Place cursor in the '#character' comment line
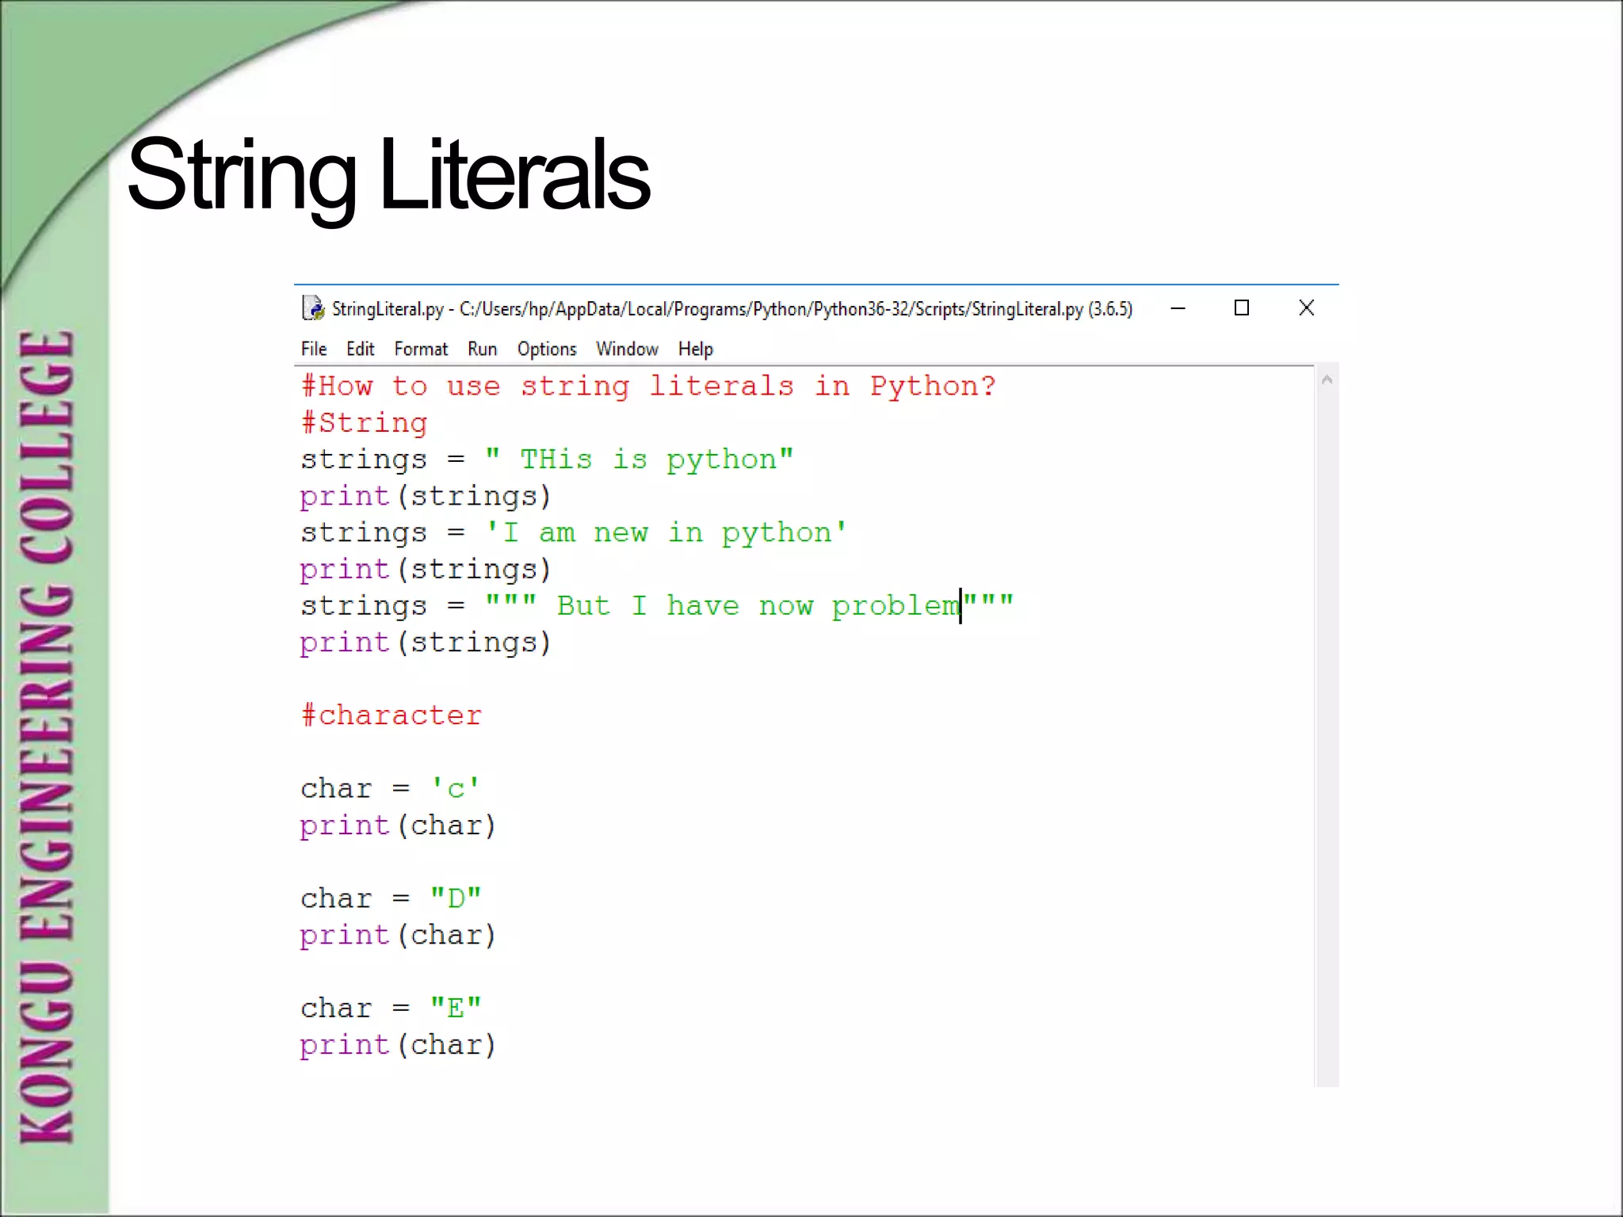 (x=391, y=715)
